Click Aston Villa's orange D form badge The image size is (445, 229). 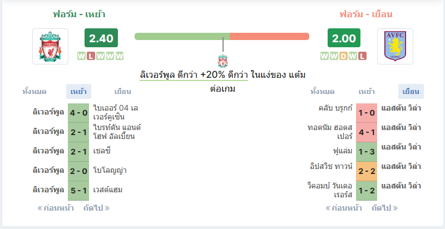[343, 56]
